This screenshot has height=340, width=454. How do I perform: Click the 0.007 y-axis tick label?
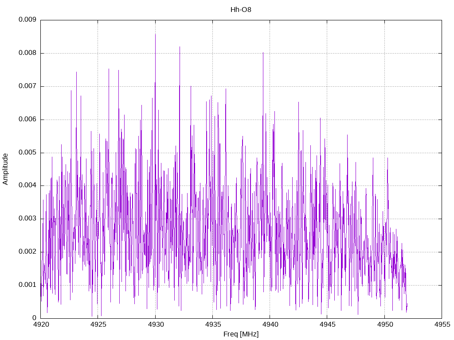pos(27,86)
